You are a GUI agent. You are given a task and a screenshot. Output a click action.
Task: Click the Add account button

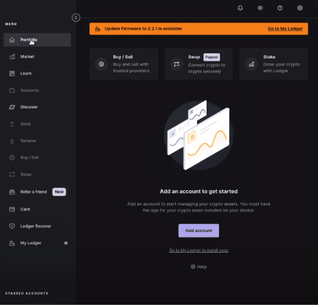(x=198, y=230)
